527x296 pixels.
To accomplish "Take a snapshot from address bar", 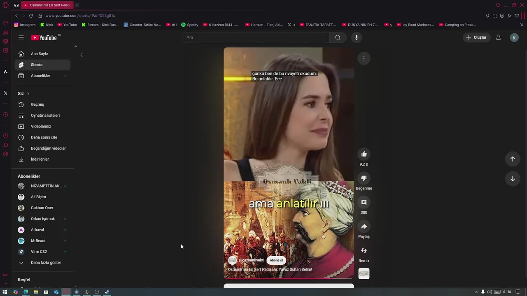I will 494,16.
